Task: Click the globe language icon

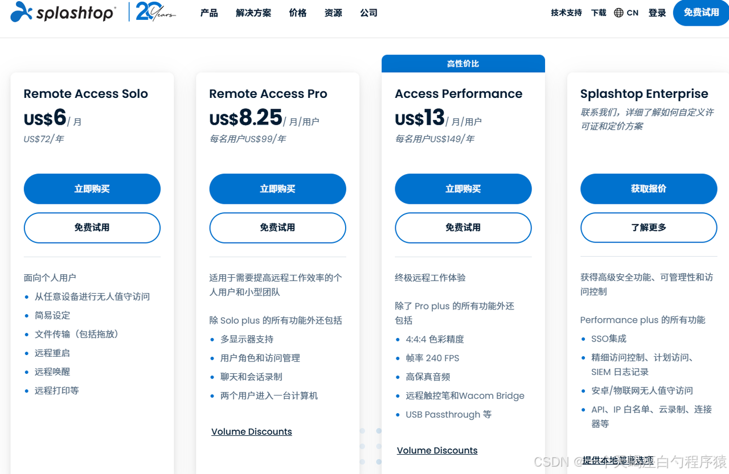Action: (619, 13)
